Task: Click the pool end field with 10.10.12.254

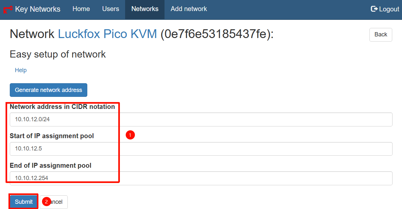Action: coord(201,178)
